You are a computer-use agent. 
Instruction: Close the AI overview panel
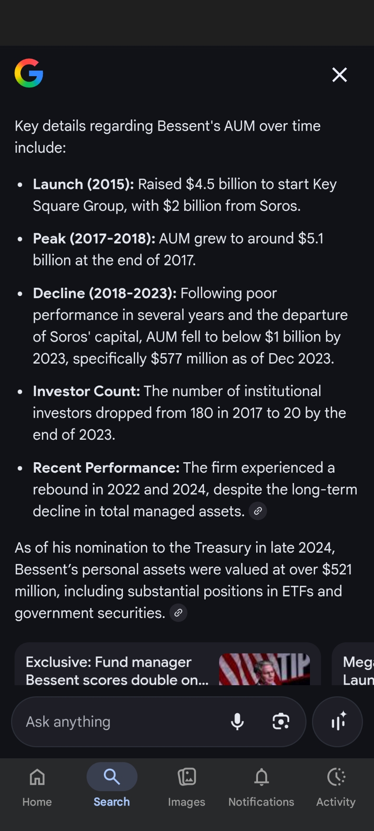pyautogui.click(x=339, y=75)
